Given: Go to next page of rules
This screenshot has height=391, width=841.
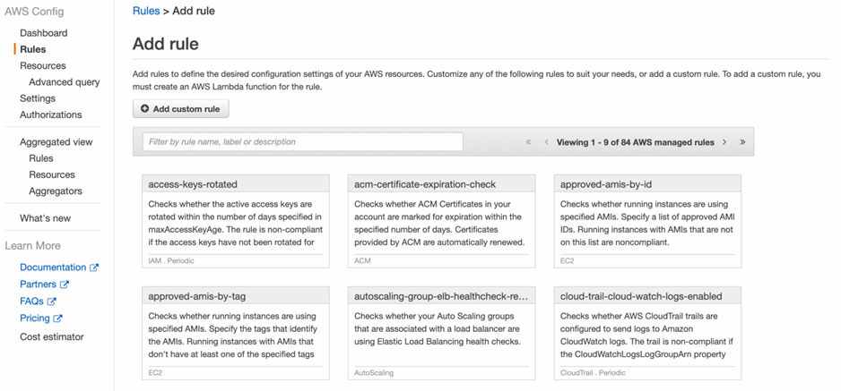Looking at the screenshot, I should pos(724,142).
